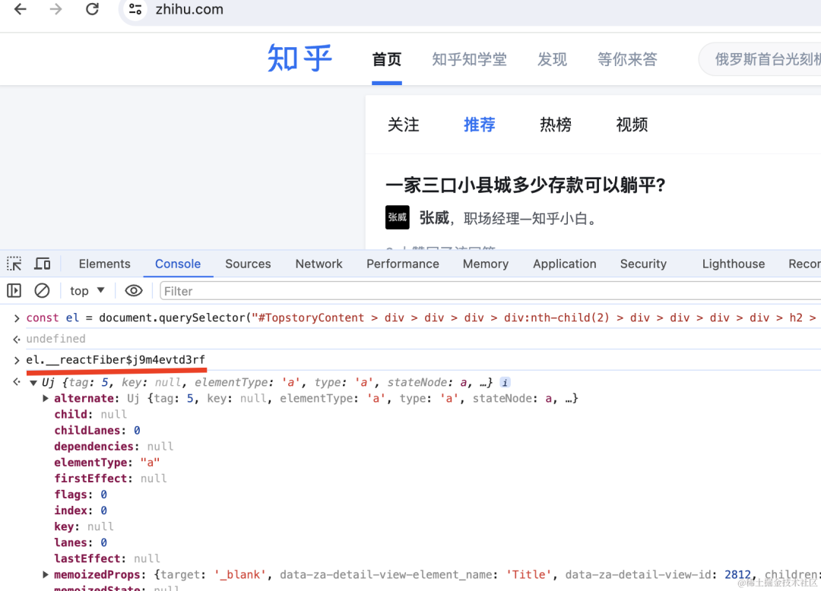
Task: Click 张威 author avatar thumbnail
Action: tap(398, 217)
